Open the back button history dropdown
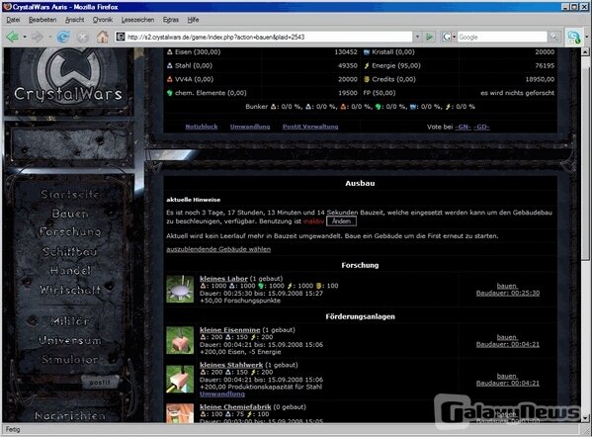The image size is (592, 437). (x=25, y=37)
